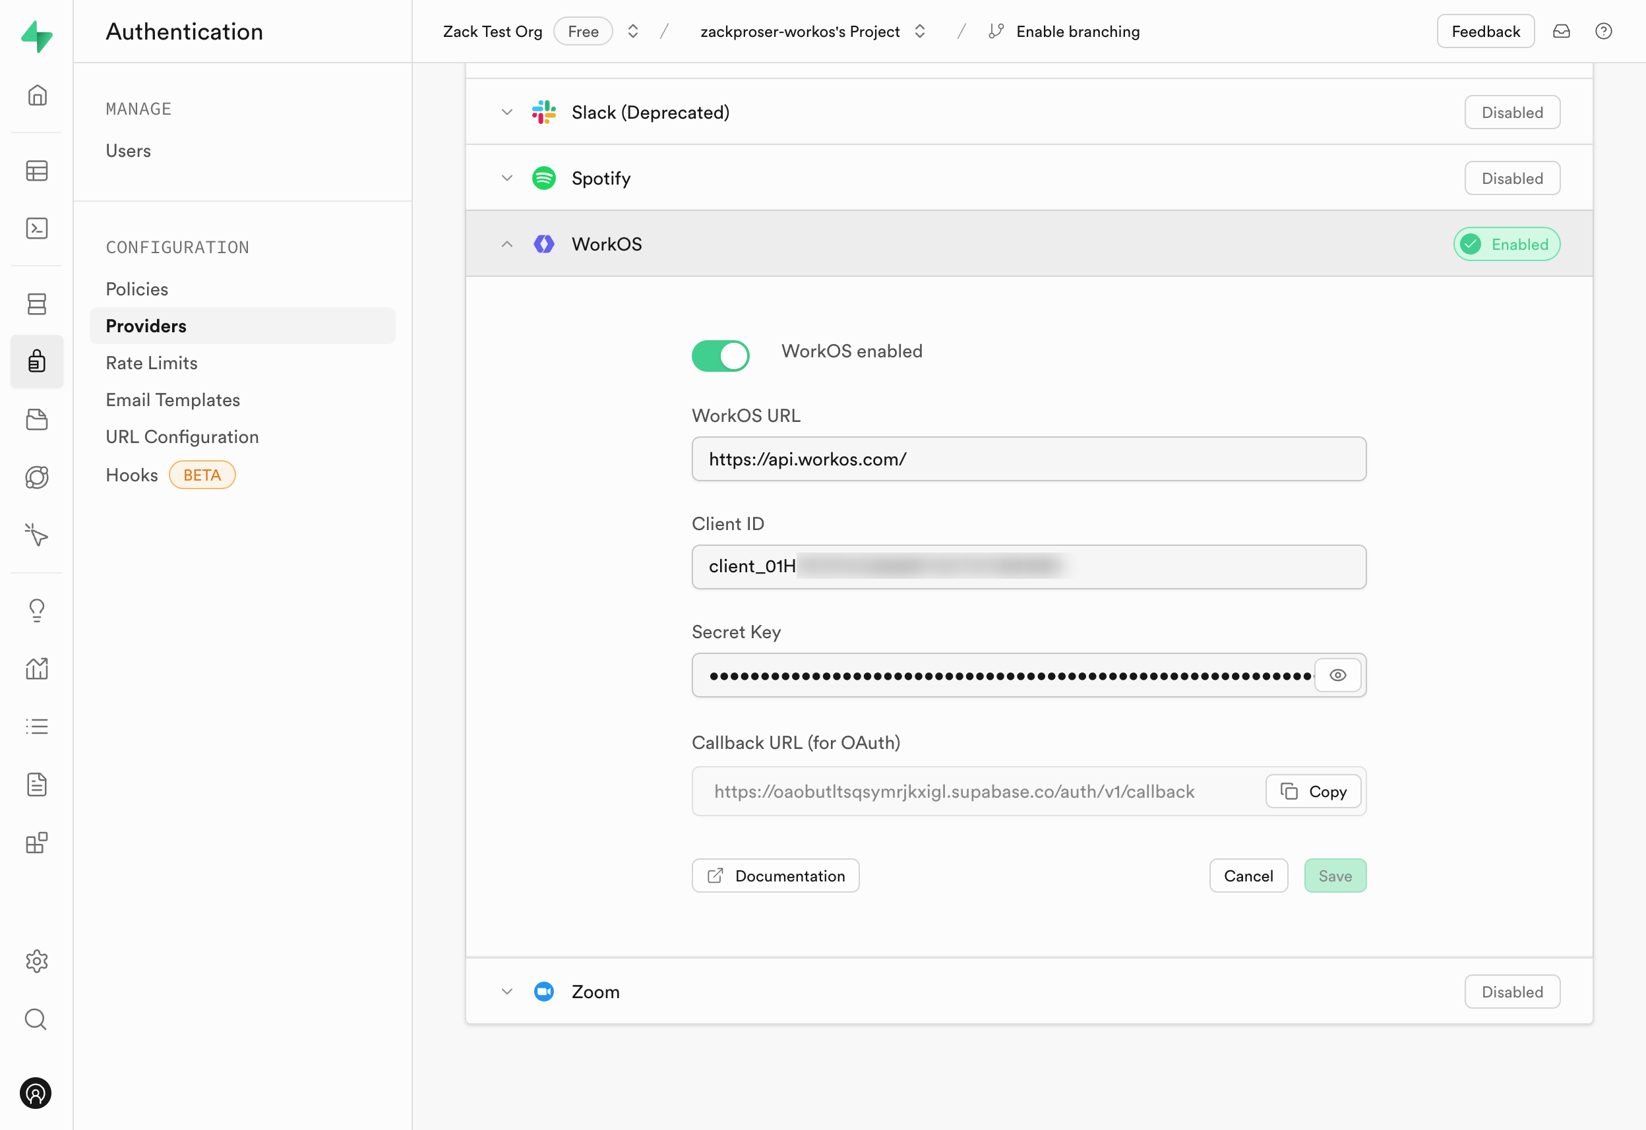
Task: Click the Copy button for Callback URL
Action: point(1314,790)
